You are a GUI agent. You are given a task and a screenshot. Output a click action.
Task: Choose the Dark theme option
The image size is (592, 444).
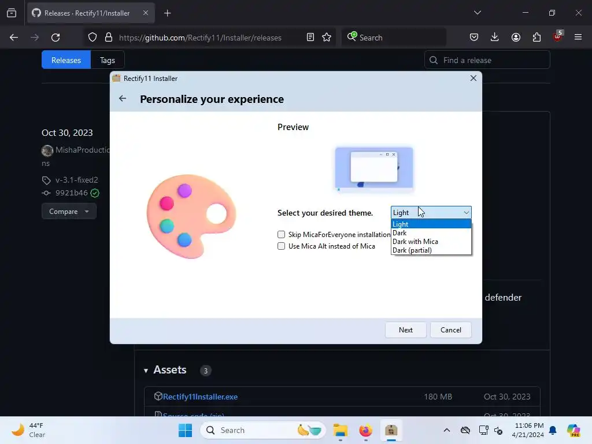click(431, 233)
